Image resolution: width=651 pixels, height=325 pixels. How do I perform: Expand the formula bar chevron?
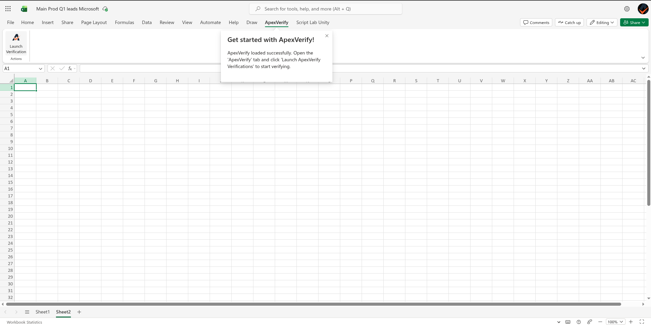[644, 68]
